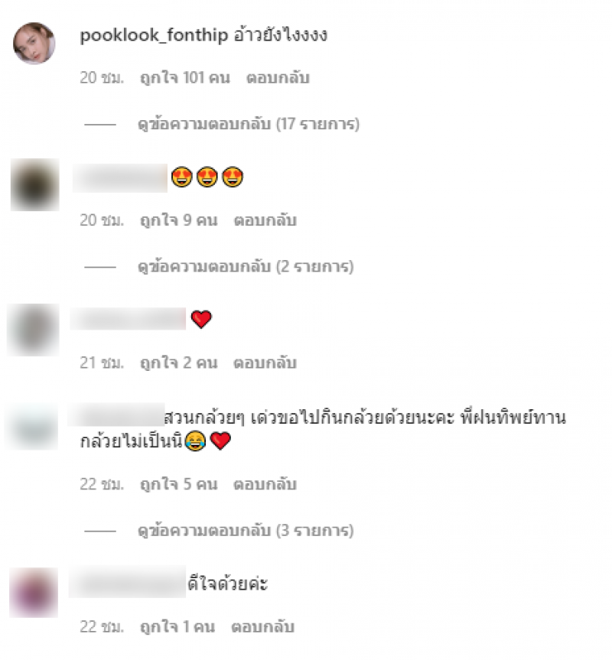Reply to the heart-eyes emoji comment
Viewport: 612px width, 660px height.
click(265, 220)
